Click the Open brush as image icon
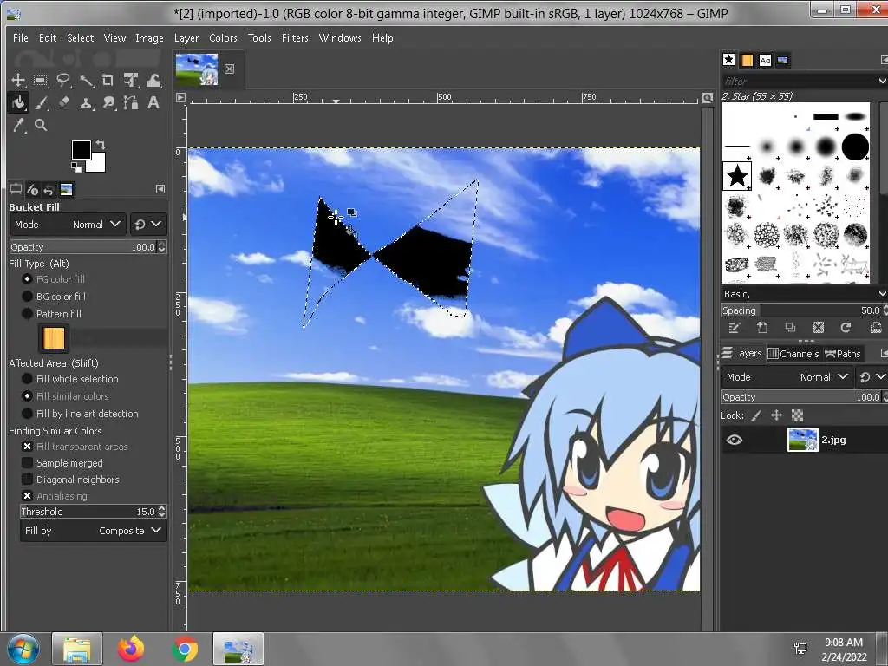Screen dimensions: 888x666 click(876, 327)
